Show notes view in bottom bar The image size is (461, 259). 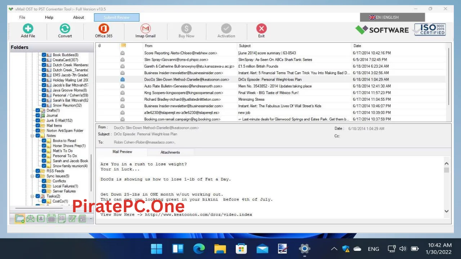tap(72, 218)
